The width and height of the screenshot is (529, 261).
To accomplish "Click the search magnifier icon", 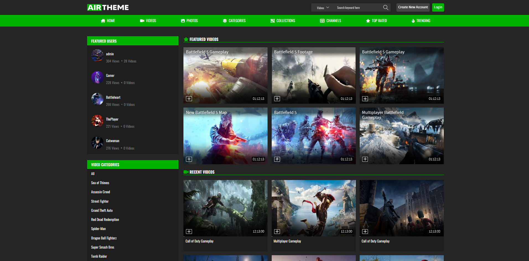I will point(385,7).
